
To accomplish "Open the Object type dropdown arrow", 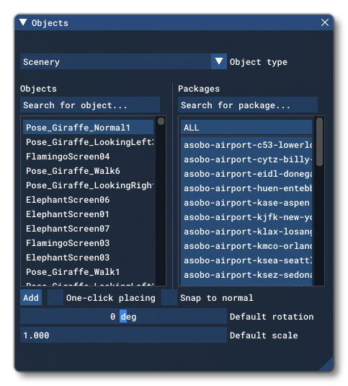I will [219, 61].
